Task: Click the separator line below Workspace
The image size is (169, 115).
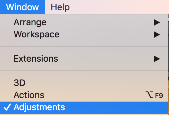Action: click(x=84, y=46)
